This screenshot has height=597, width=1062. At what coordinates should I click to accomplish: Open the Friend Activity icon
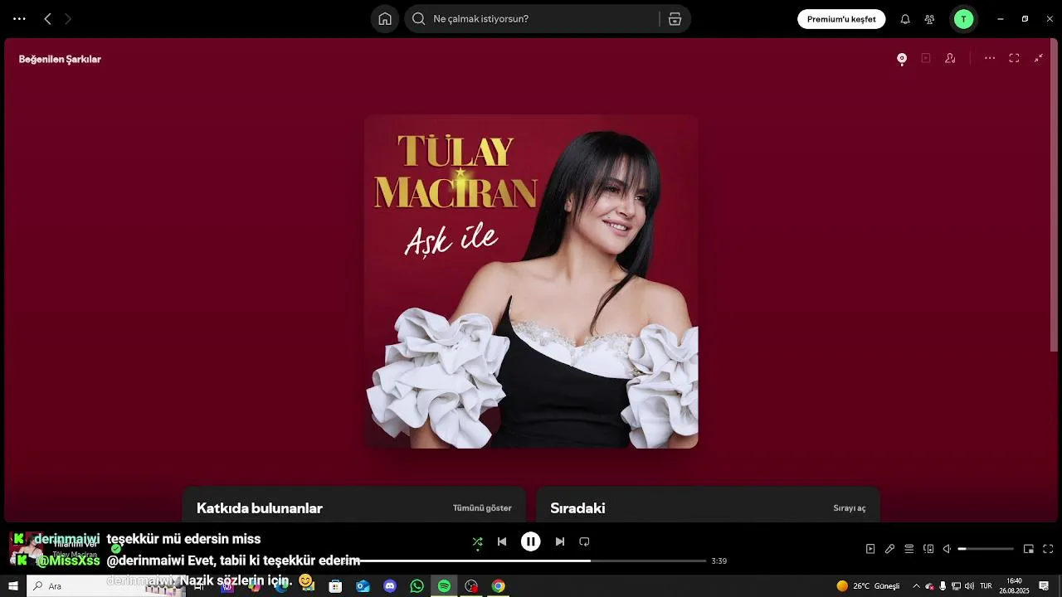pos(929,19)
